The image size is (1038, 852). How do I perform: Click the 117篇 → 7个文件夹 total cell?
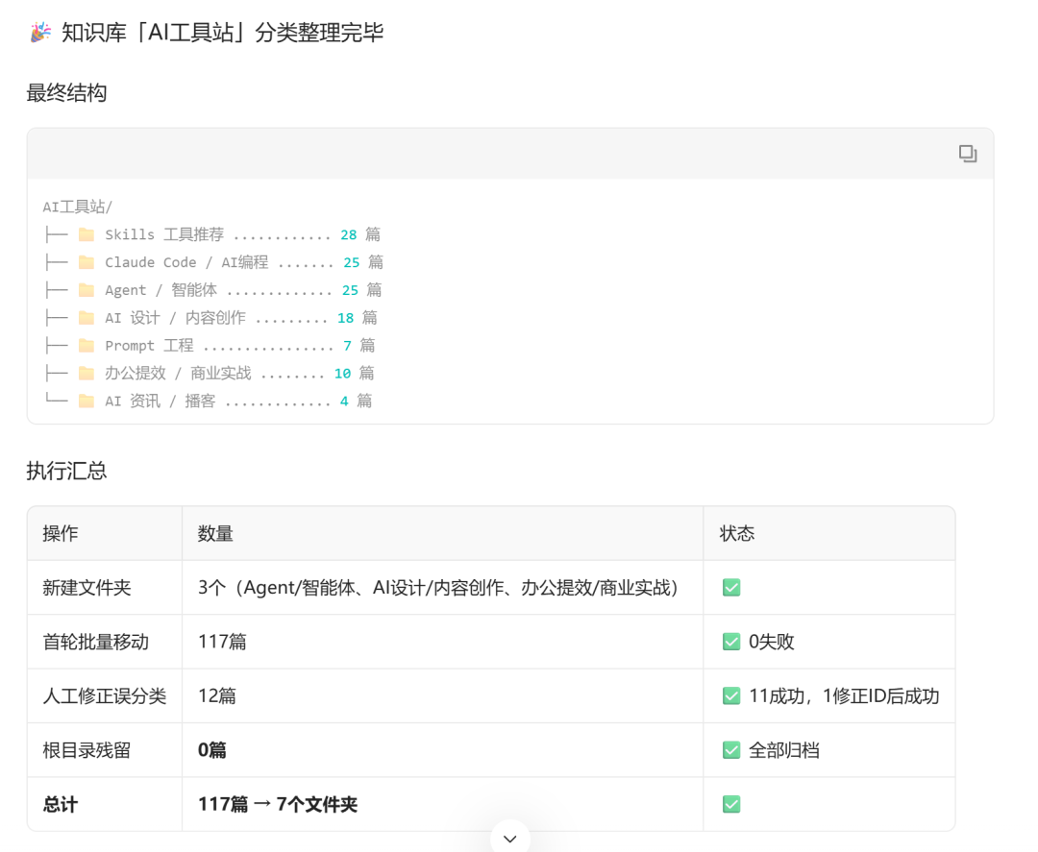tap(278, 804)
